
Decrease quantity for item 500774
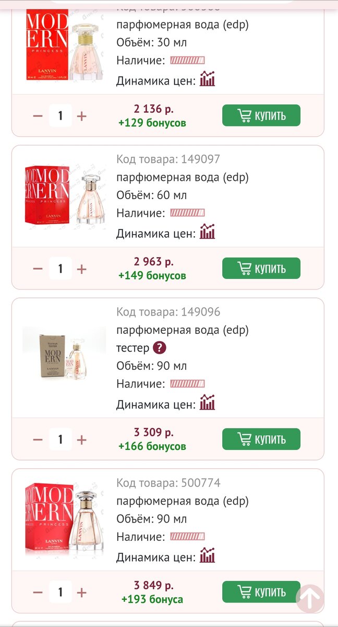(x=37, y=591)
